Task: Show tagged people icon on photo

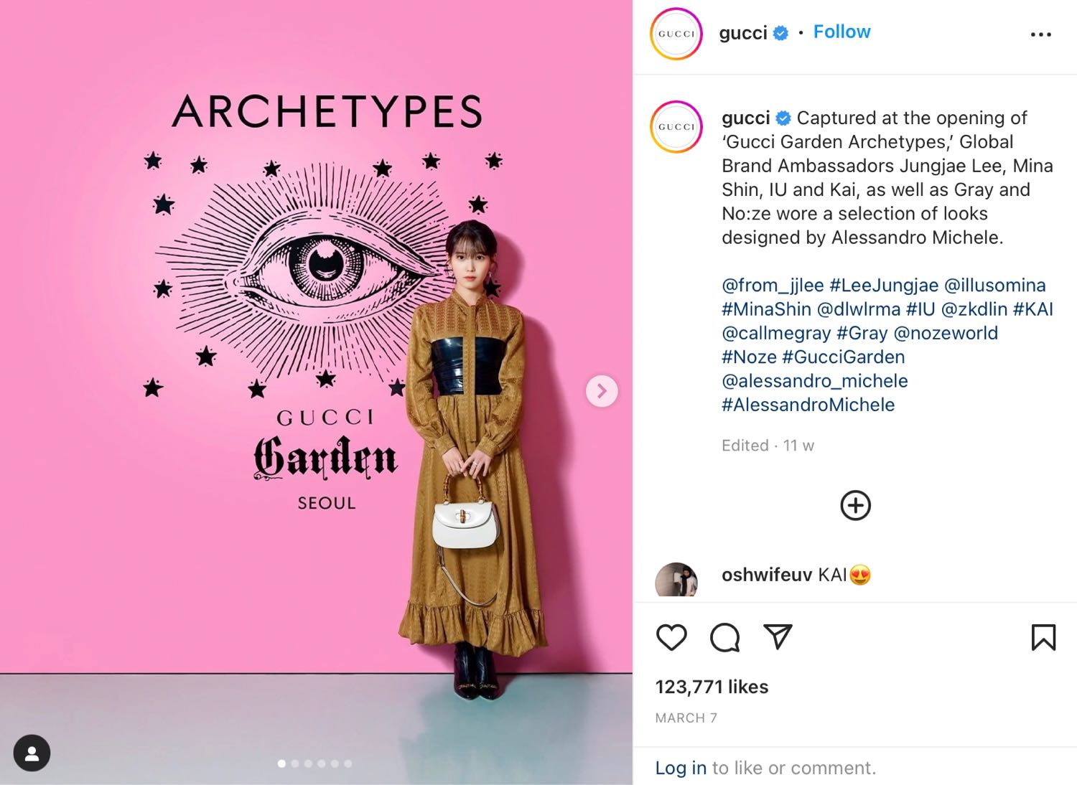Action: (32, 753)
